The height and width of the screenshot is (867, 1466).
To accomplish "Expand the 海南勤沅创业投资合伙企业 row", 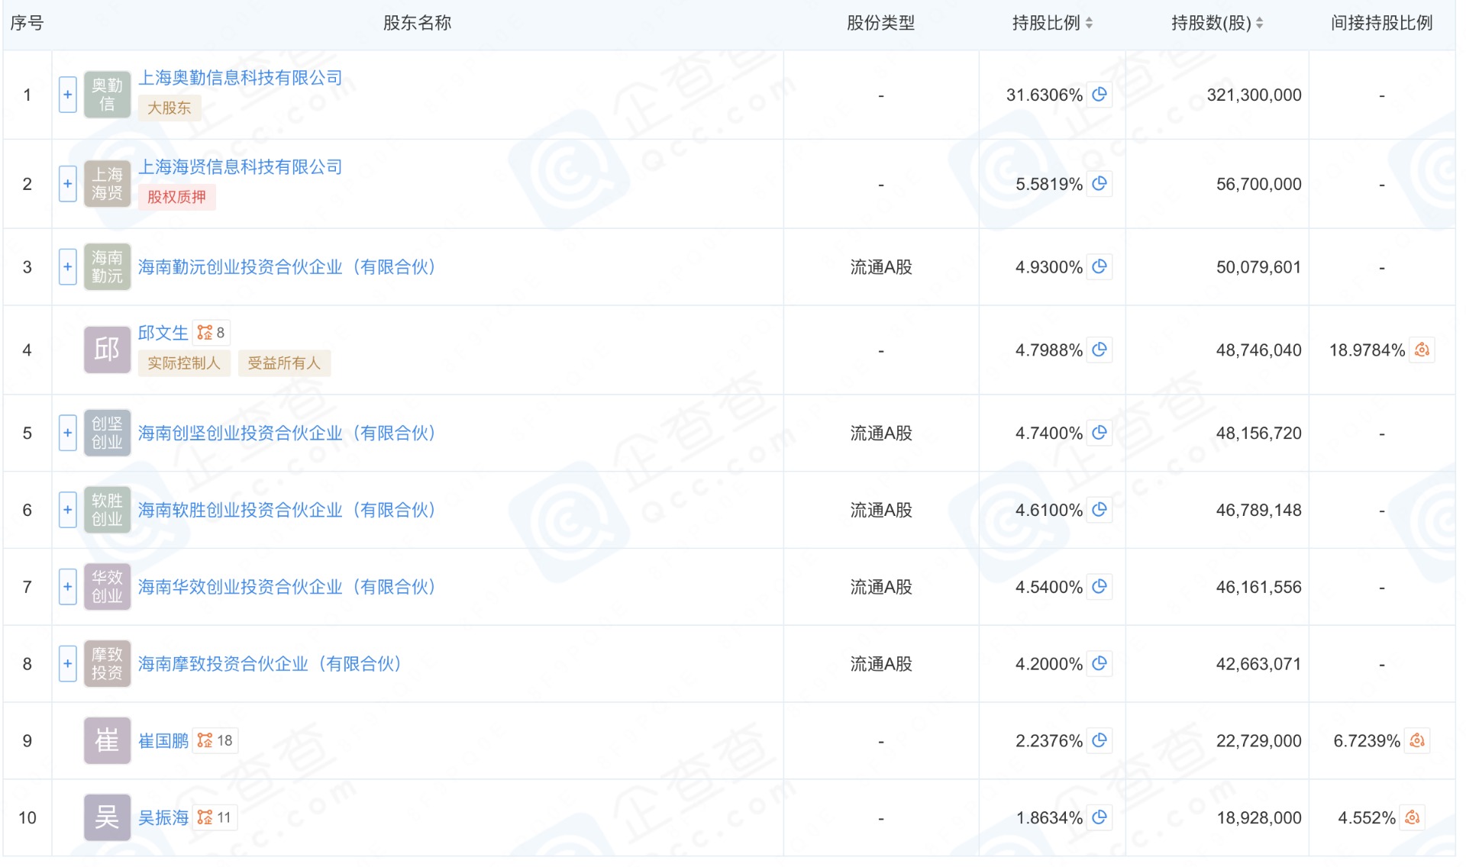I will 68,267.
